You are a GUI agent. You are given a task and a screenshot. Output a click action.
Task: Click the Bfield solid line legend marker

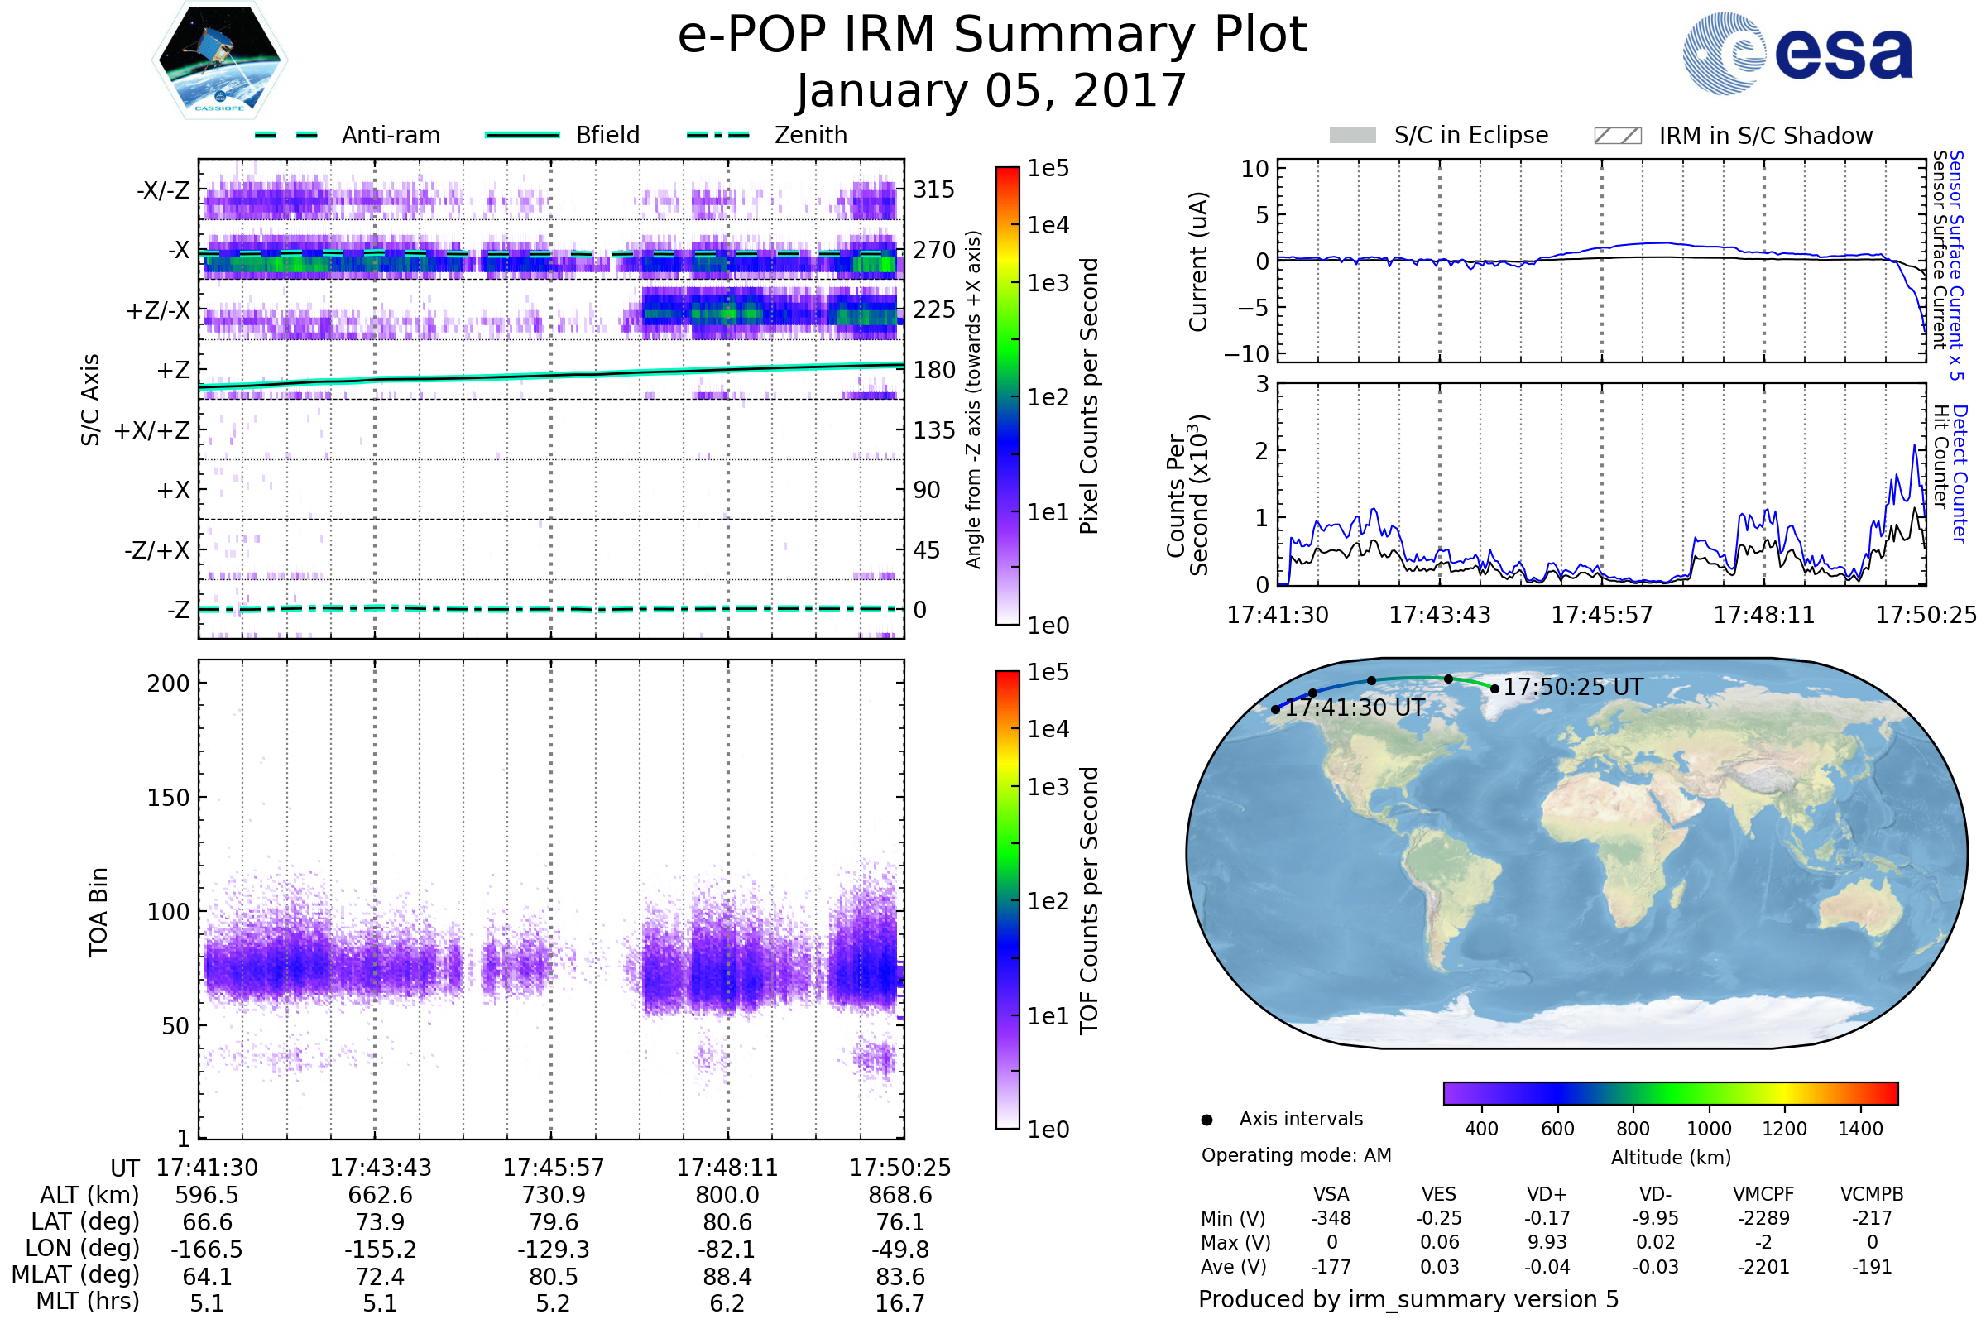tap(522, 135)
